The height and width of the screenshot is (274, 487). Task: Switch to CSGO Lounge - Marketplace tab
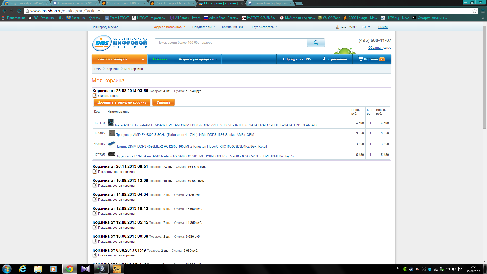[172, 3]
